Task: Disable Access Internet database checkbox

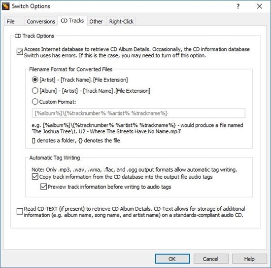Action: tap(20, 52)
